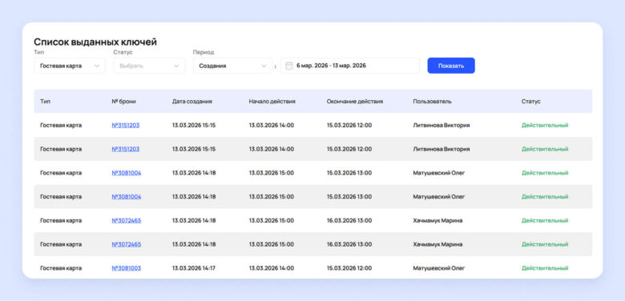Click Литвинова Виктория in the first №3151203 row

[x=442, y=125]
